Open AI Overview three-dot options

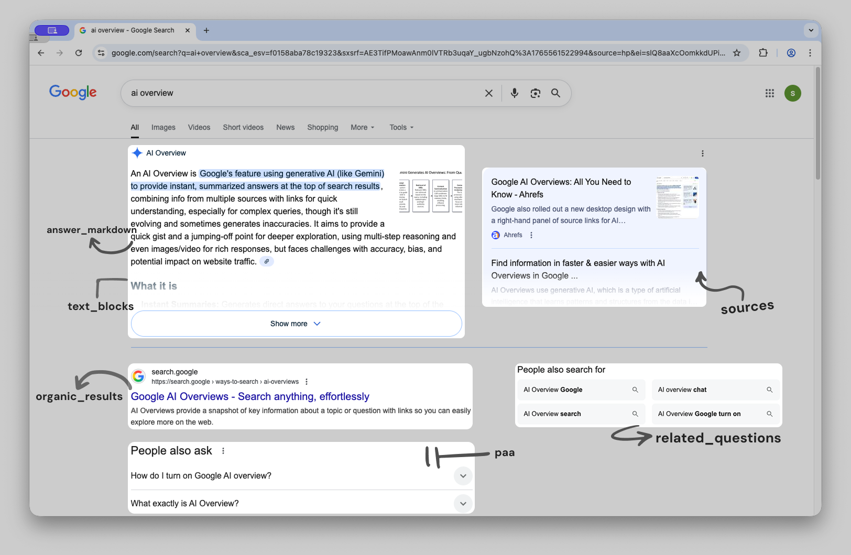(702, 153)
